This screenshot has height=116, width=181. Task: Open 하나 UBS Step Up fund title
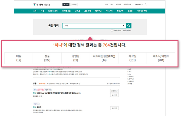tap(57, 93)
